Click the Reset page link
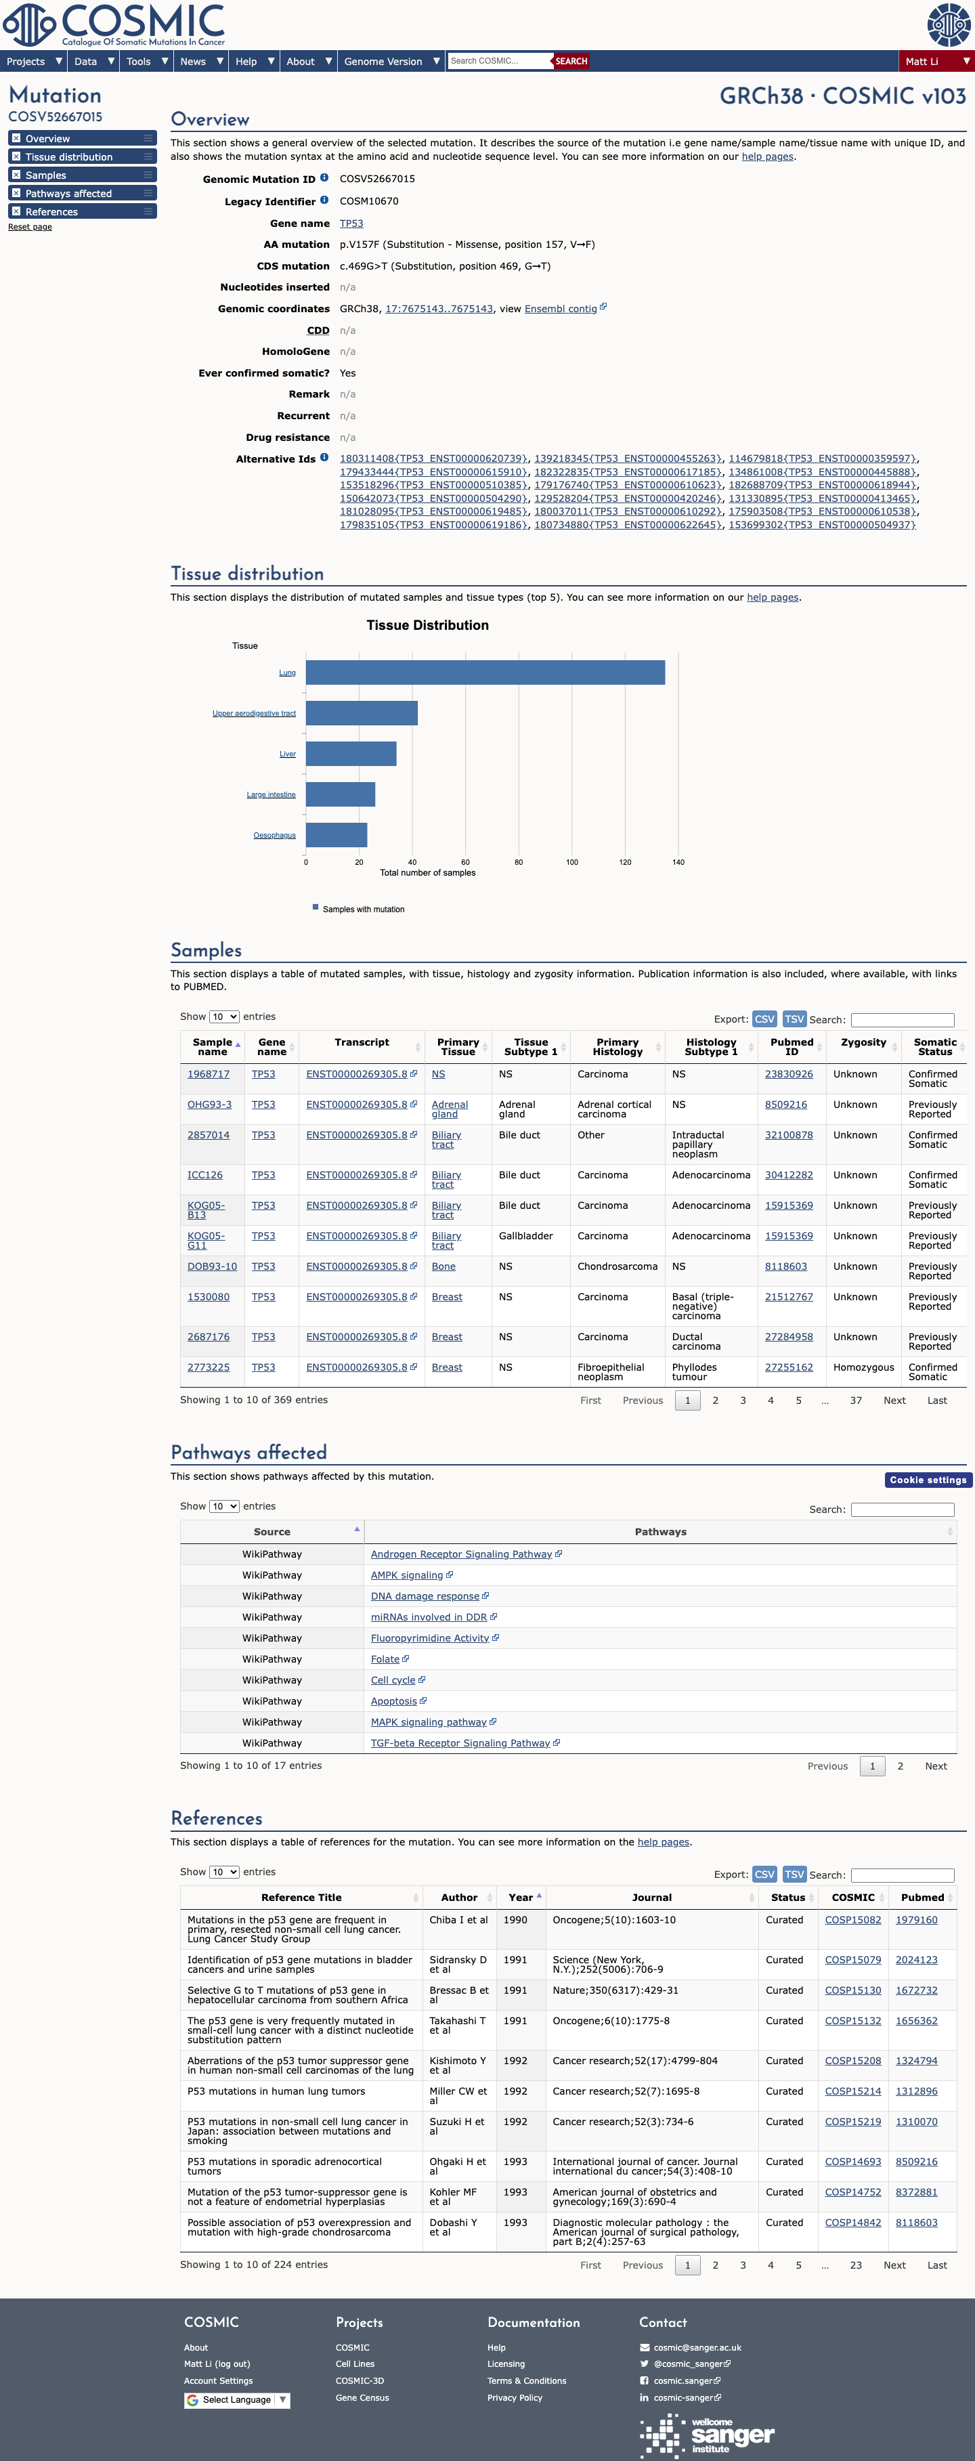Image resolution: width=975 pixels, height=2461 pixels. click(x=30, y=226)
